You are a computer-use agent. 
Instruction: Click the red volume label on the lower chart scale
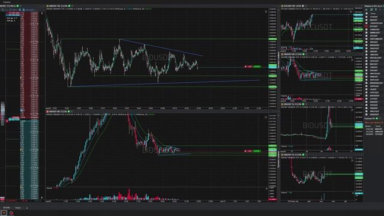pyautogui.click(x=272, y=200)
